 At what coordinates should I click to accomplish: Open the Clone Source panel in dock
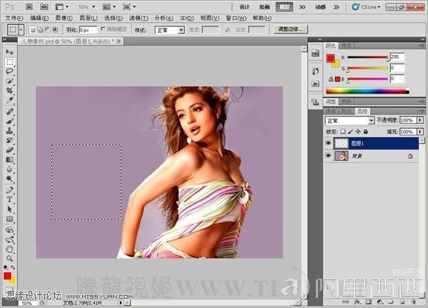(315, 102)
